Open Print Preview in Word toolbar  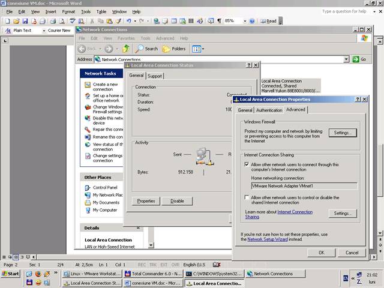tap(62, 21)
